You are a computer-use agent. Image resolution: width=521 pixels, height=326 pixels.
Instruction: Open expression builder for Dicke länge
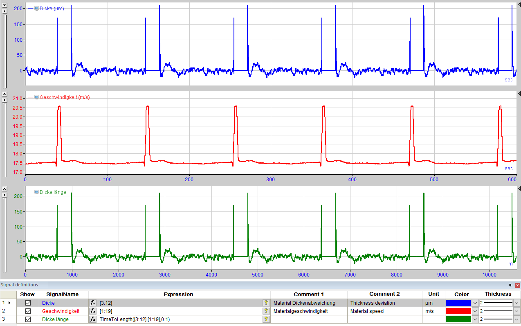pos(93,319)
